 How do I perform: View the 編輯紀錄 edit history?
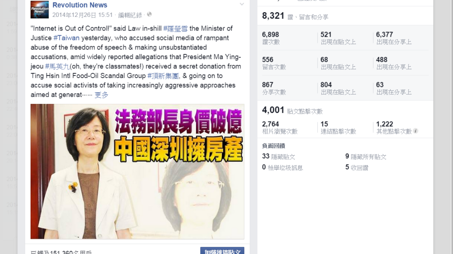(130, 15)
